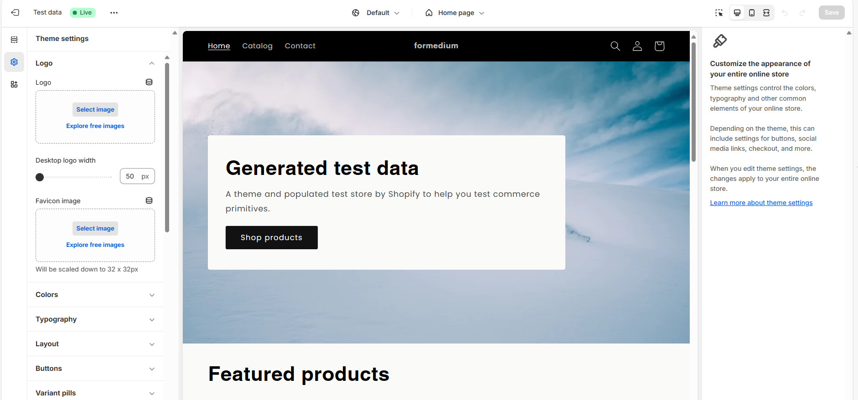This screenshot has height=400, width=858.
Task: Switch to fullscreen preview mode
Action: tap(766, 13)
